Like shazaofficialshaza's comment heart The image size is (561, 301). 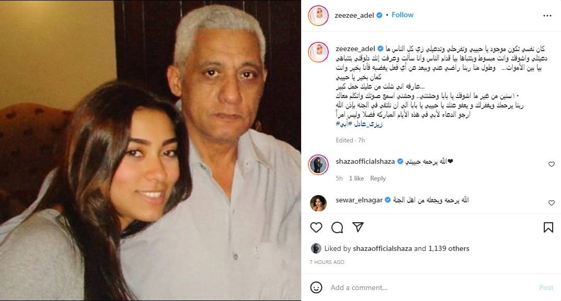(x=551, y=164)
